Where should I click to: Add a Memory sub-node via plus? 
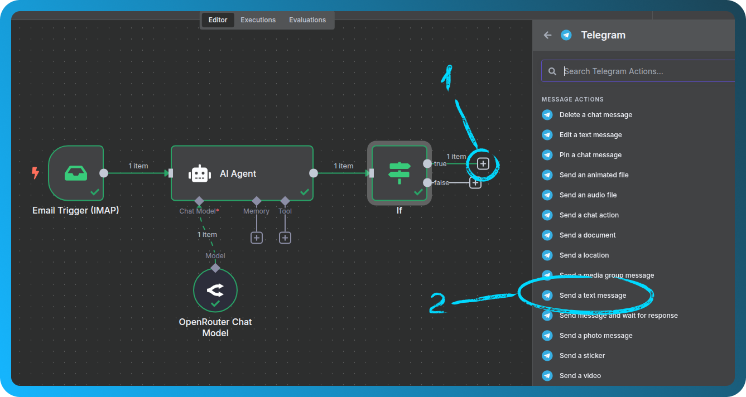tap(256, 238)
